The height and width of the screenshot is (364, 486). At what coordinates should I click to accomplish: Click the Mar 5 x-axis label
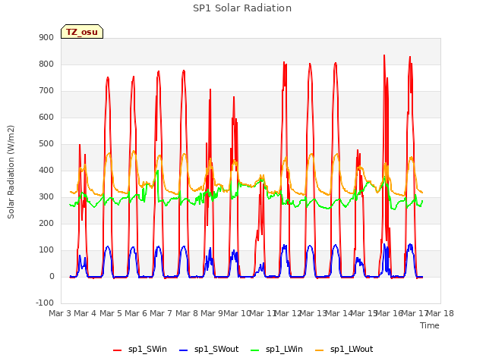coord(111,313)
